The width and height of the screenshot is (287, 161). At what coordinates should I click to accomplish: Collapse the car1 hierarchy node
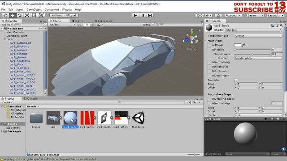click(x=5, y=39)
